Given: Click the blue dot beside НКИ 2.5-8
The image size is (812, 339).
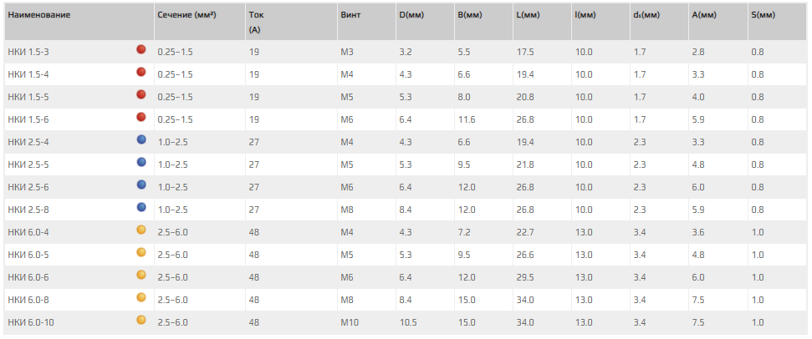Looking at the screenshot, I should coord(141,208).
